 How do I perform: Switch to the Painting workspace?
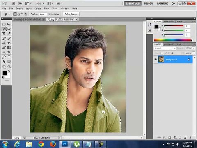click(x=163, y=3)
